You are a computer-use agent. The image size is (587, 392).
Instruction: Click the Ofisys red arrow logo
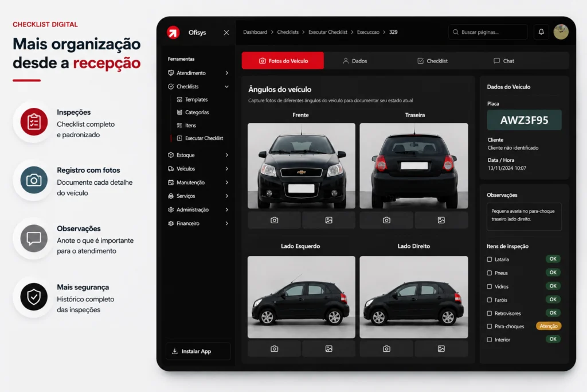[173, 33]
